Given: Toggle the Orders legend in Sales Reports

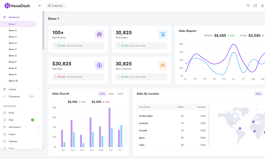Looking at the screenshot, I should (208, 36).
